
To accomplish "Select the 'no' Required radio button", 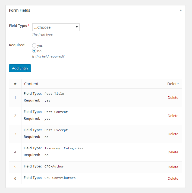I will pyautogui.click(x=34, y=51).
